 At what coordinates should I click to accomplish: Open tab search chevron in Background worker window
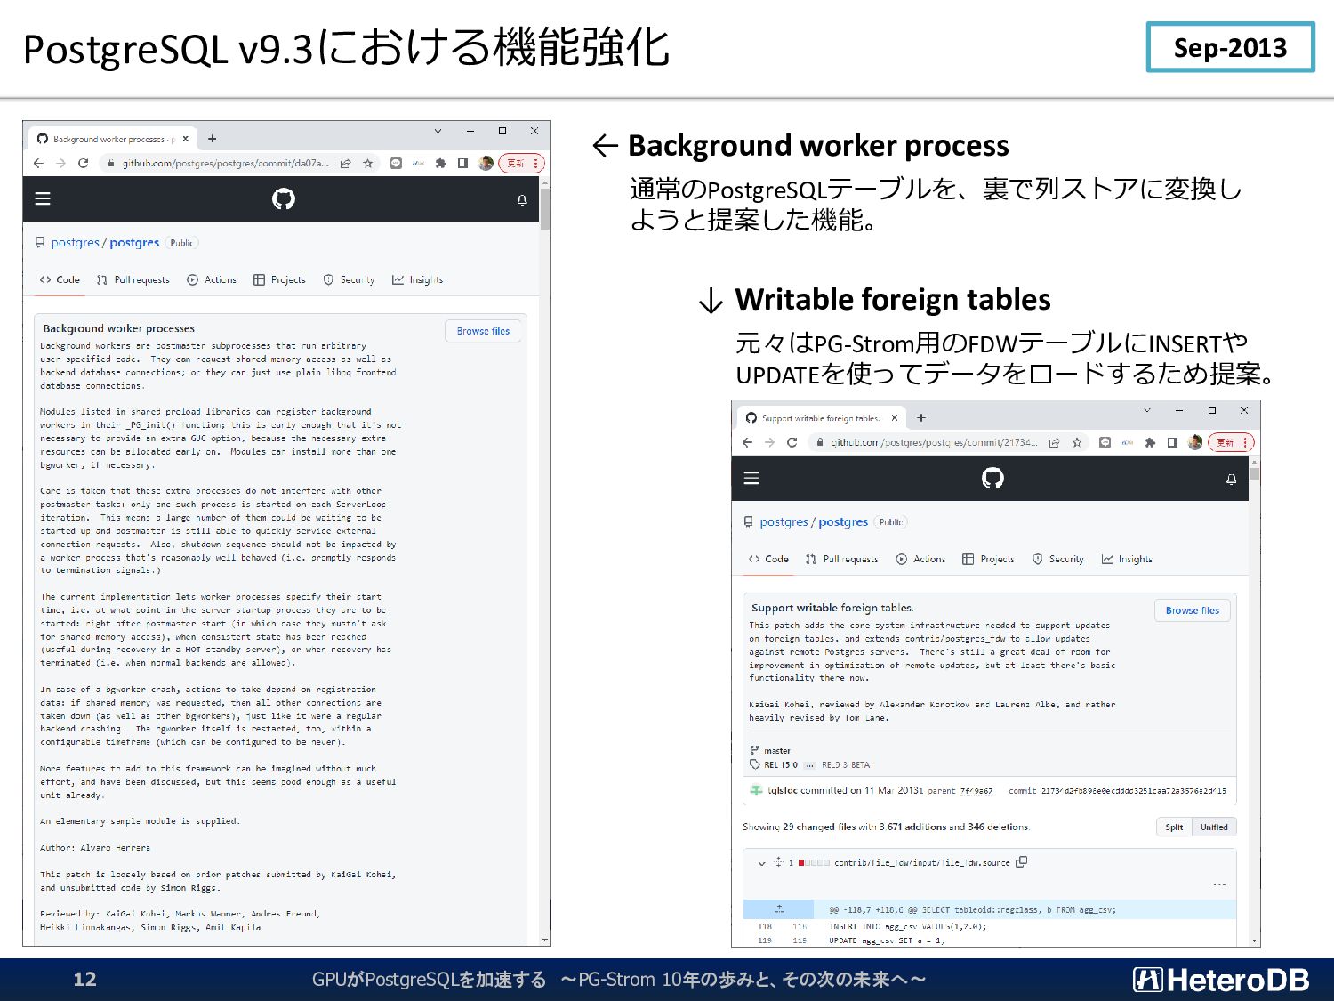(438, 131)
